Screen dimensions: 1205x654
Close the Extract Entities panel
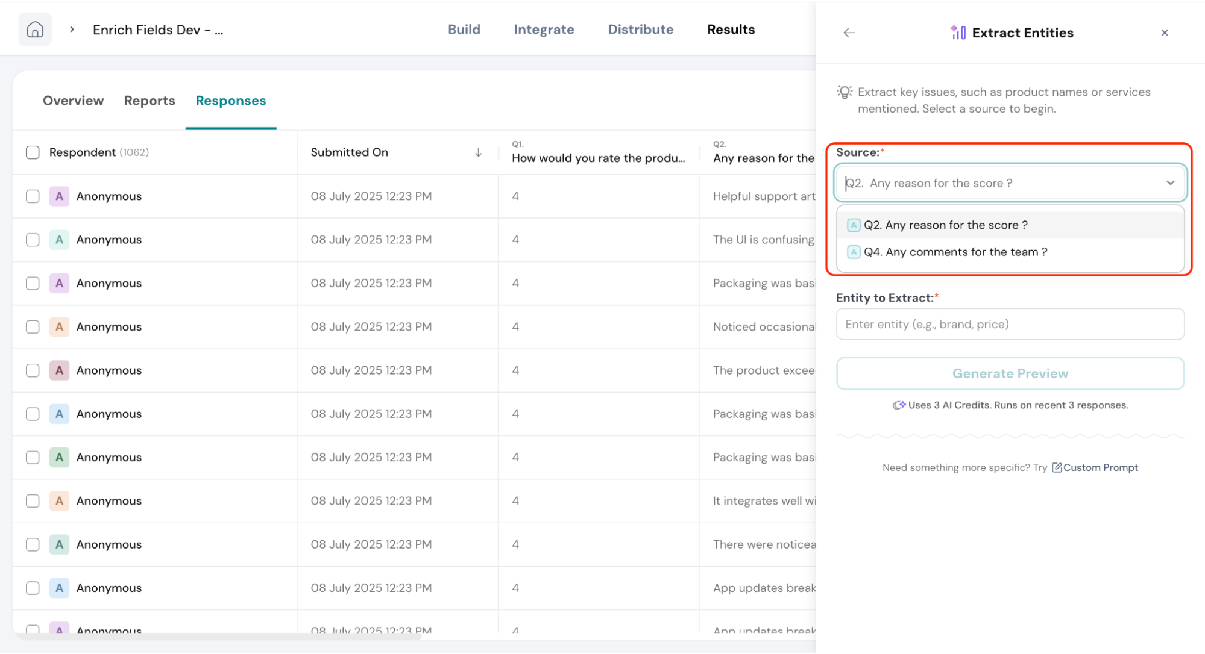tap(1164, 33)
